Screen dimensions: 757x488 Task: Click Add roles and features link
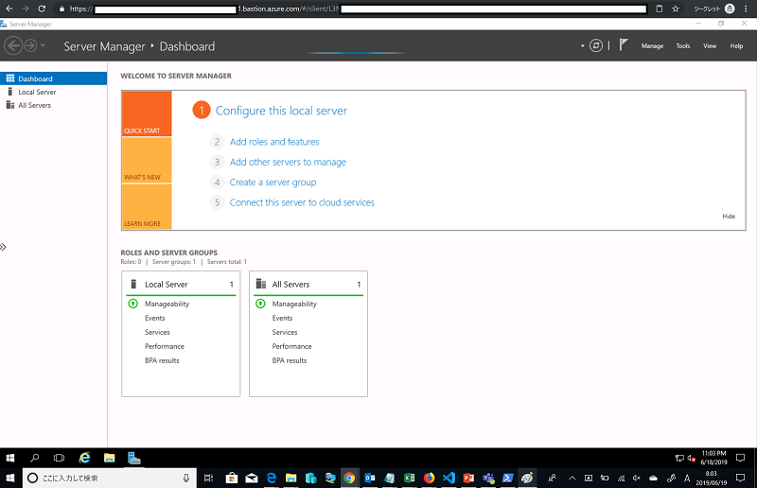(x=274, y=142)
